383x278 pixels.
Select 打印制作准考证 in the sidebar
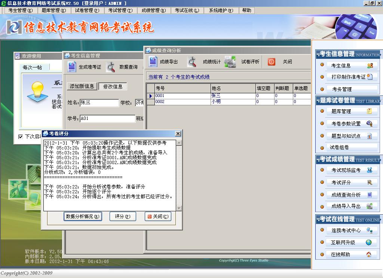tap(349, 77)
